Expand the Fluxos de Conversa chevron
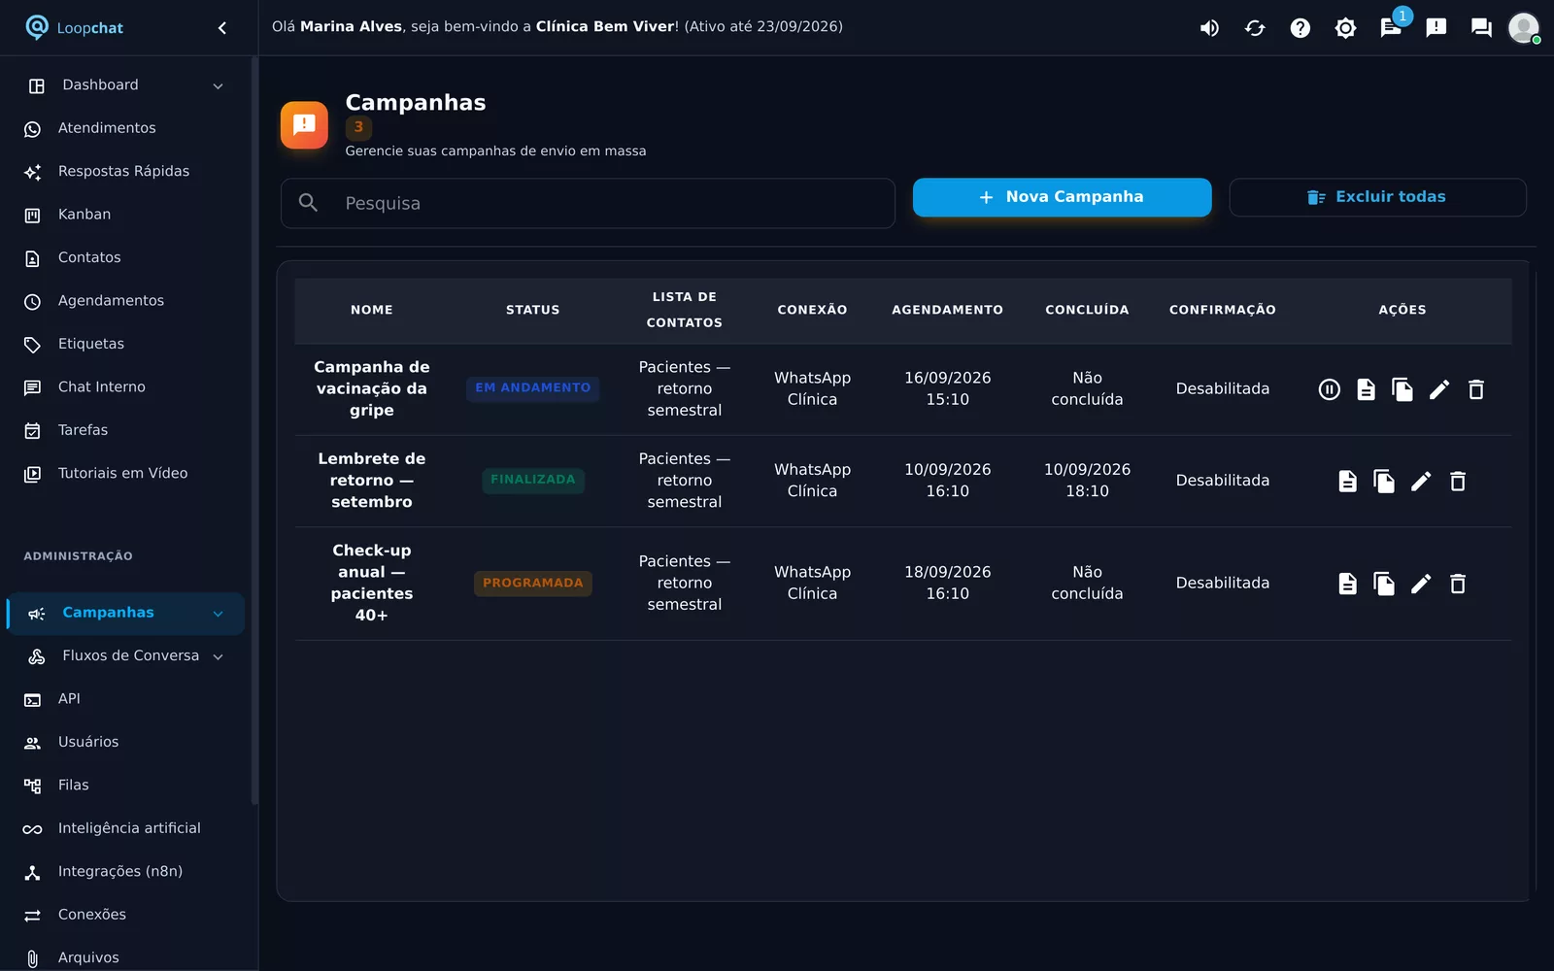1554x971 pixels. pos(218,657)
